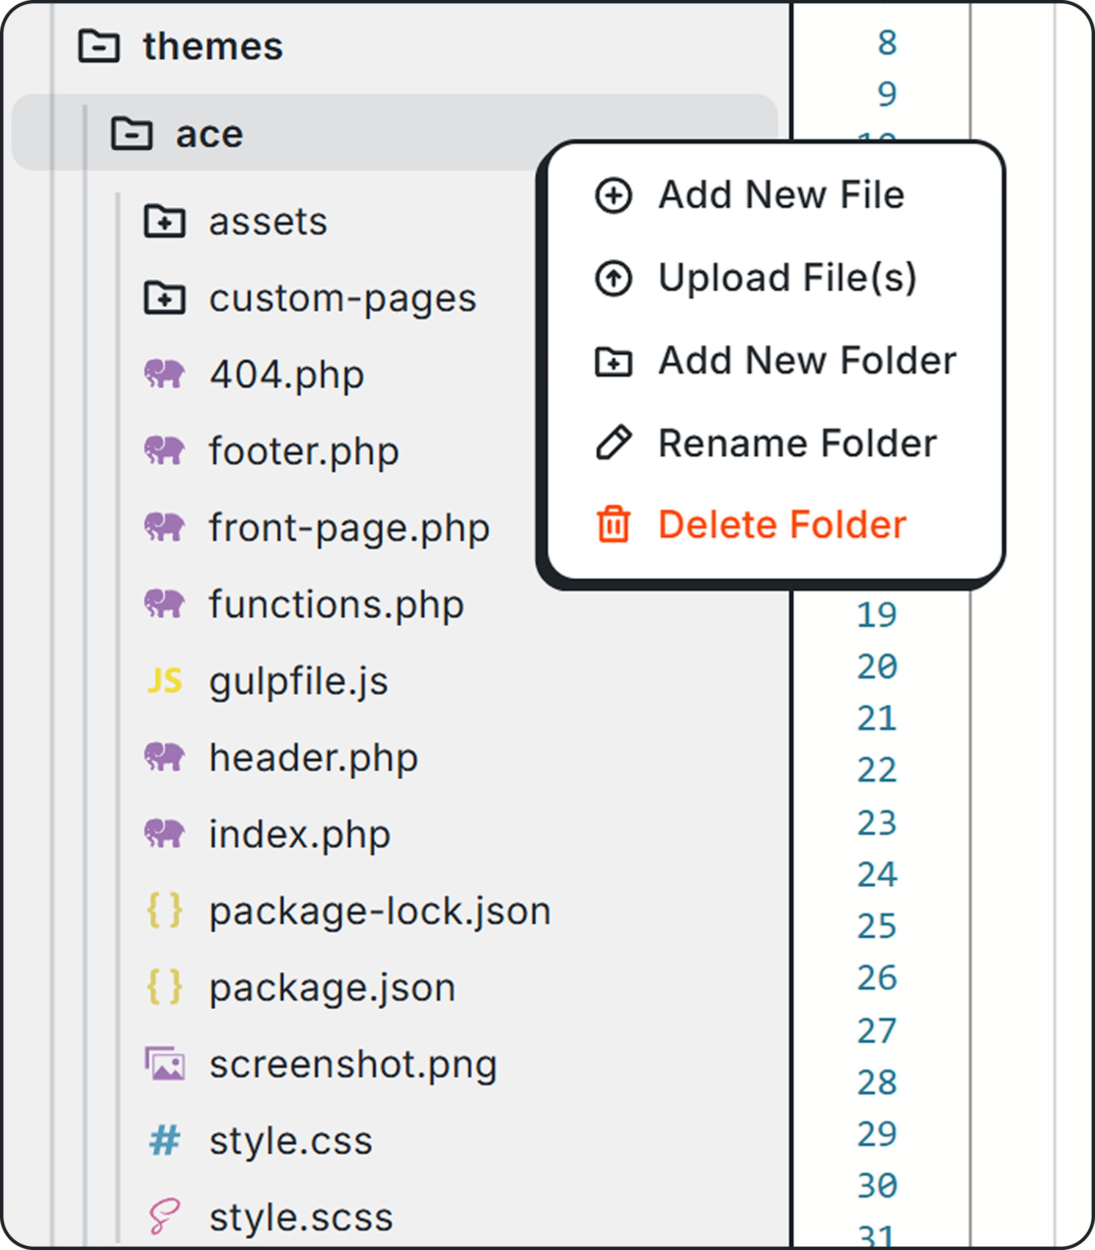Expand the custom-pages folder
The width and height of the screenshot is (1095, 1250).
(x=164, y=298)
